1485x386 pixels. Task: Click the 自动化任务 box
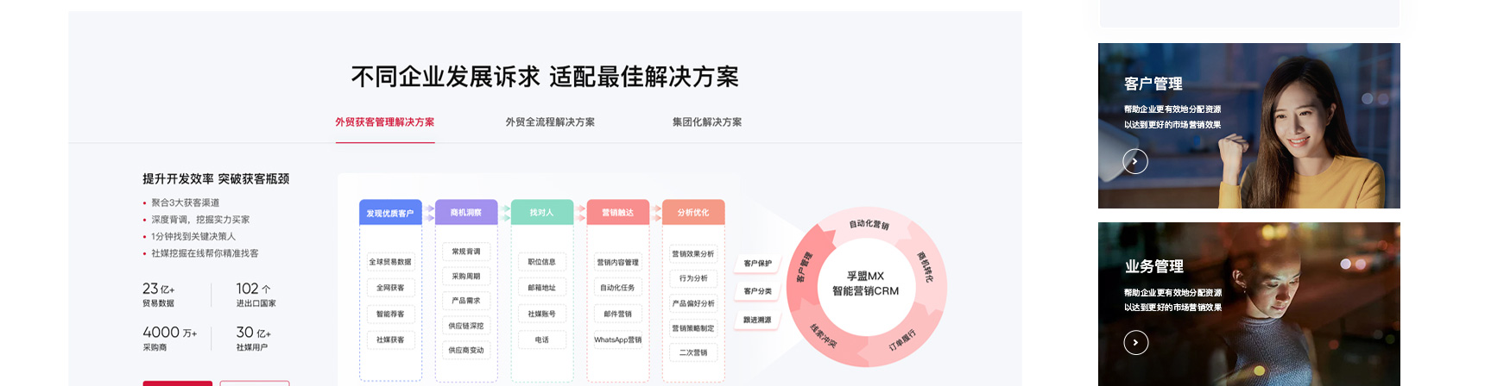pos(618,288)
